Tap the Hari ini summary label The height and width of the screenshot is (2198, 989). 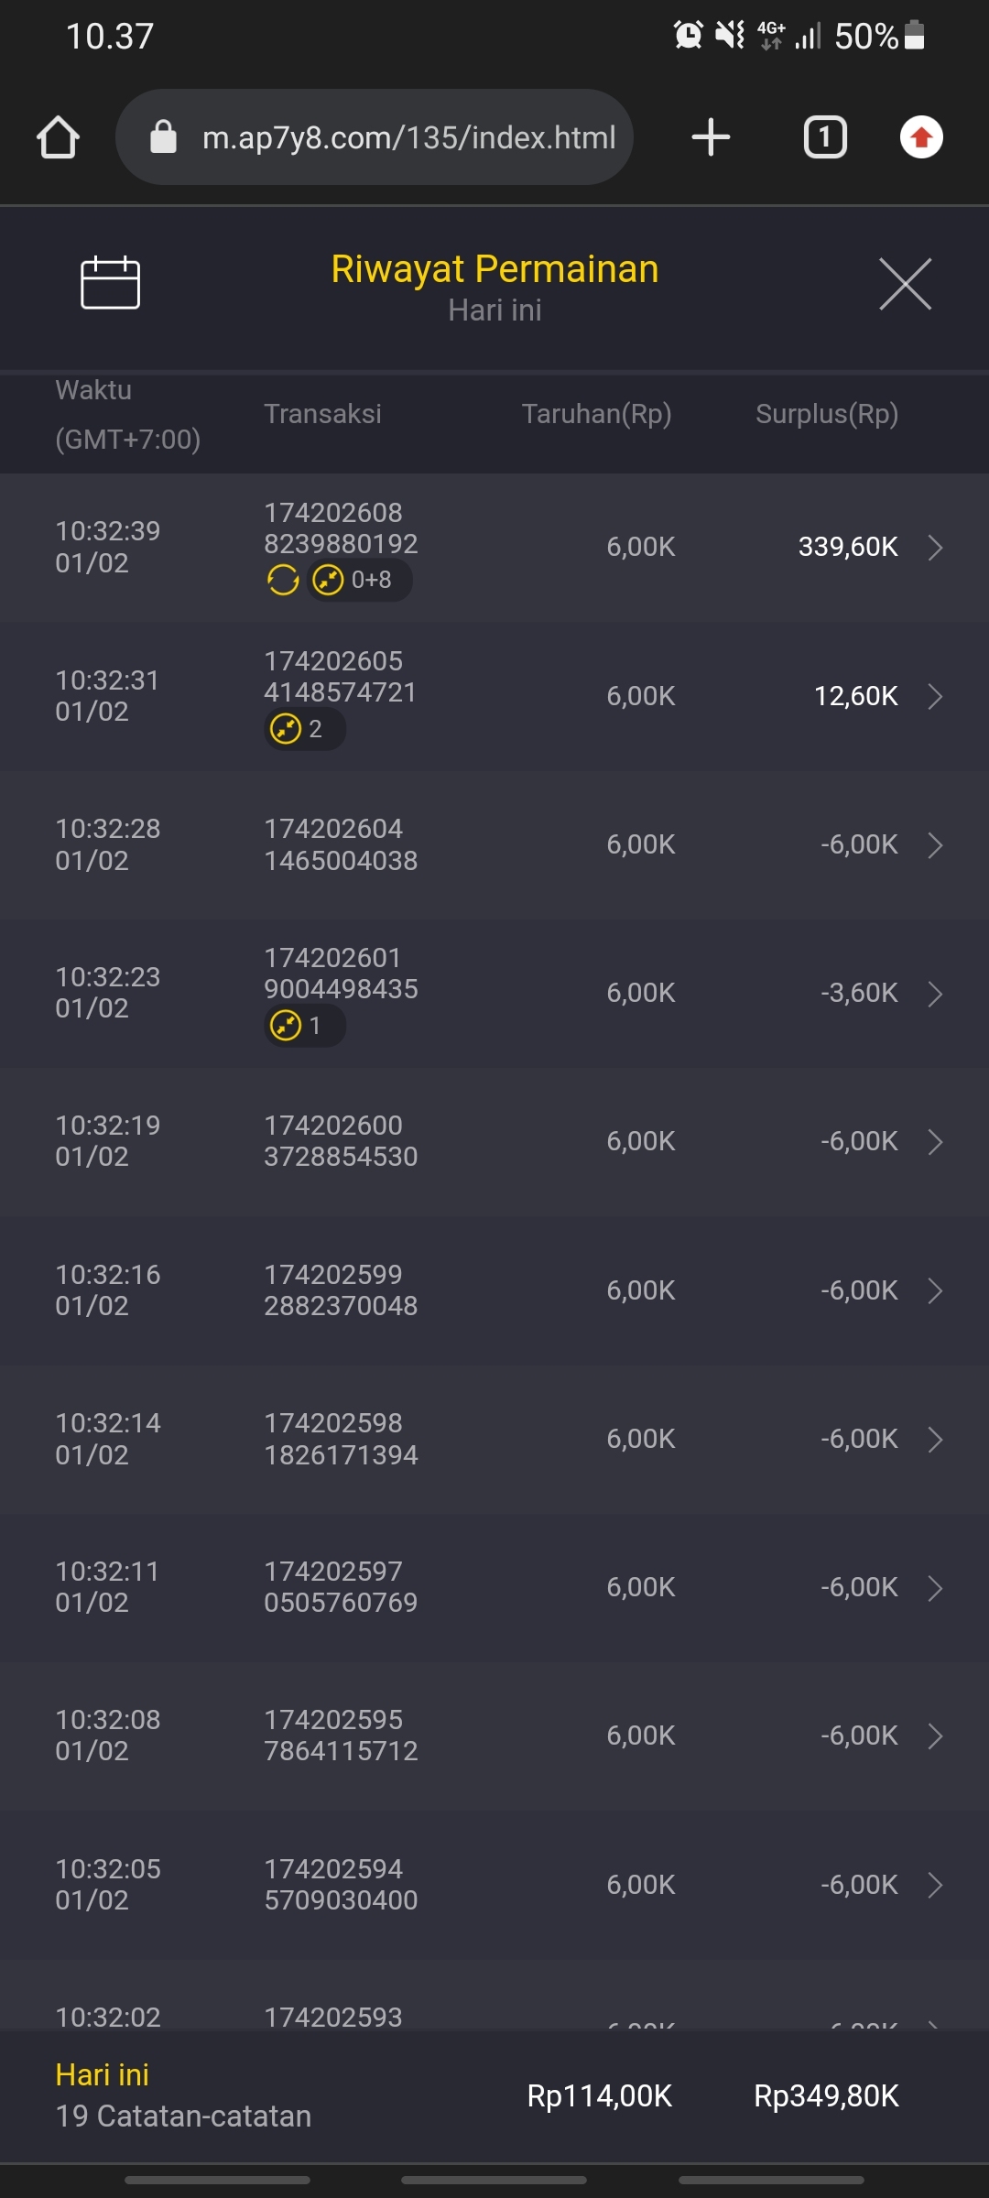point(102,2075)
